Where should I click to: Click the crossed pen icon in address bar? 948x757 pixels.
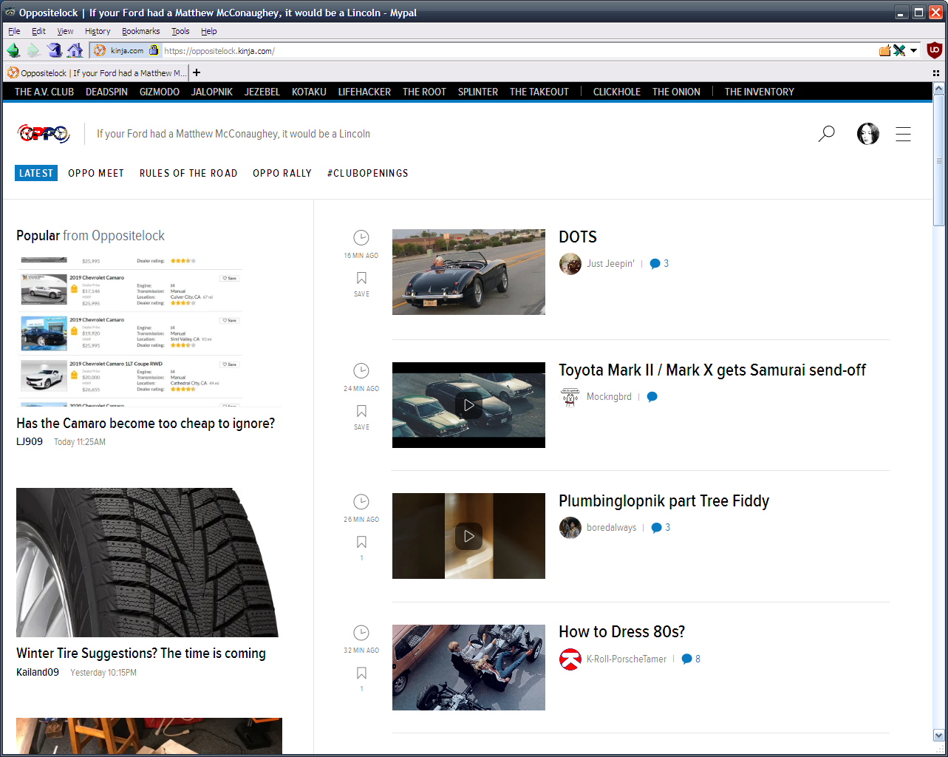point(899,50)
